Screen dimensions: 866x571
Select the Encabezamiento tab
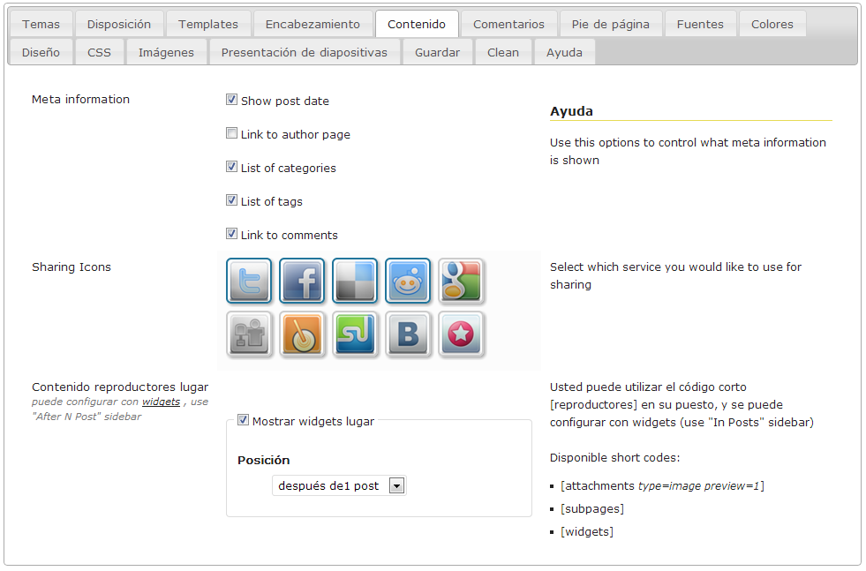coord(313,24)
